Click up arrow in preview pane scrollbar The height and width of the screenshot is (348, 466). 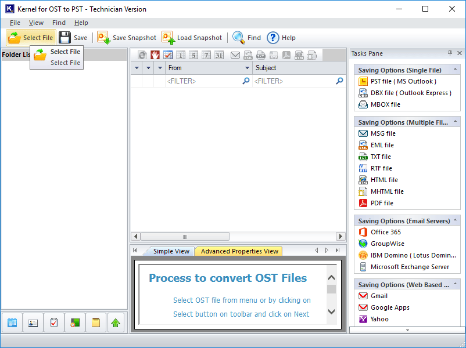pyautogui.click(x=331, y=278)
